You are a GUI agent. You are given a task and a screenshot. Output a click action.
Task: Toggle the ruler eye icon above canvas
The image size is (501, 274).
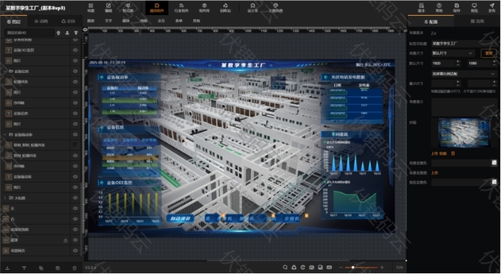(85, 30)
